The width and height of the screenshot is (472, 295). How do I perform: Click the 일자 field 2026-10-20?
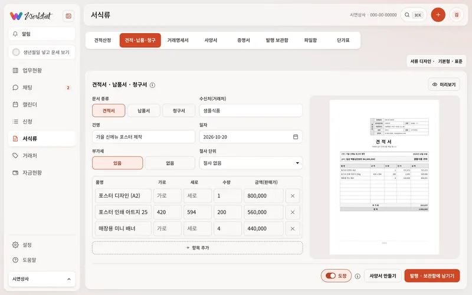point(251,137)
